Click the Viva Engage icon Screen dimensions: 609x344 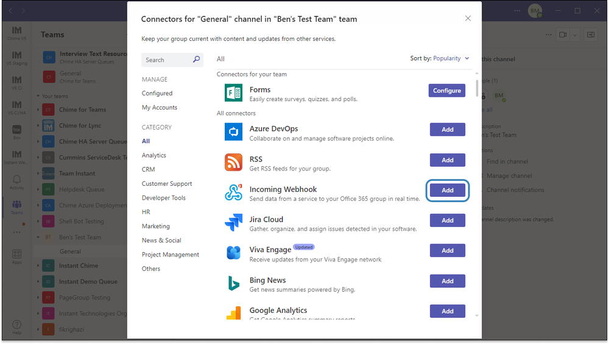click(x=233, y=253)
